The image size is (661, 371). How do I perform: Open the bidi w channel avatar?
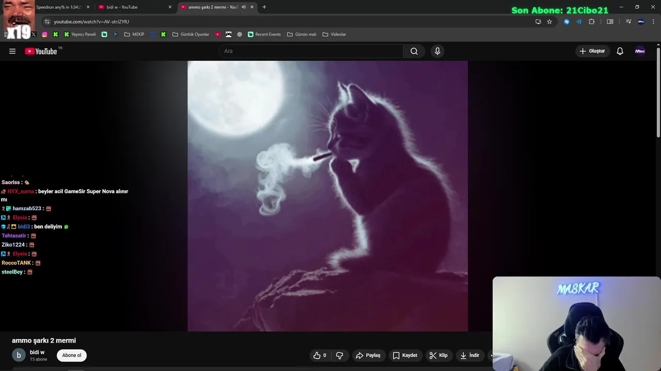click(x=19, y=355)
